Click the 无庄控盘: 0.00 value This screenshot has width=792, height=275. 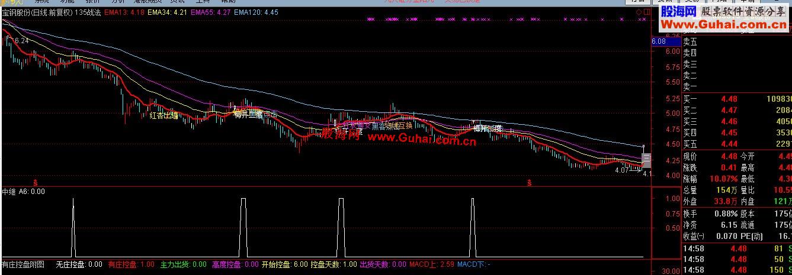coord(79,264)
